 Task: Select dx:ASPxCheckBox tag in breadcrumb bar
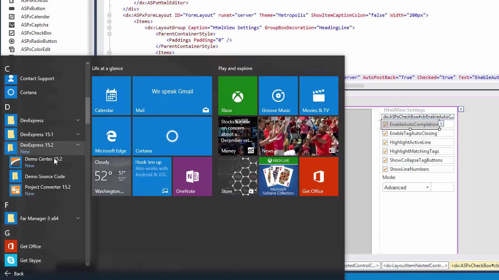pos(474,266)
